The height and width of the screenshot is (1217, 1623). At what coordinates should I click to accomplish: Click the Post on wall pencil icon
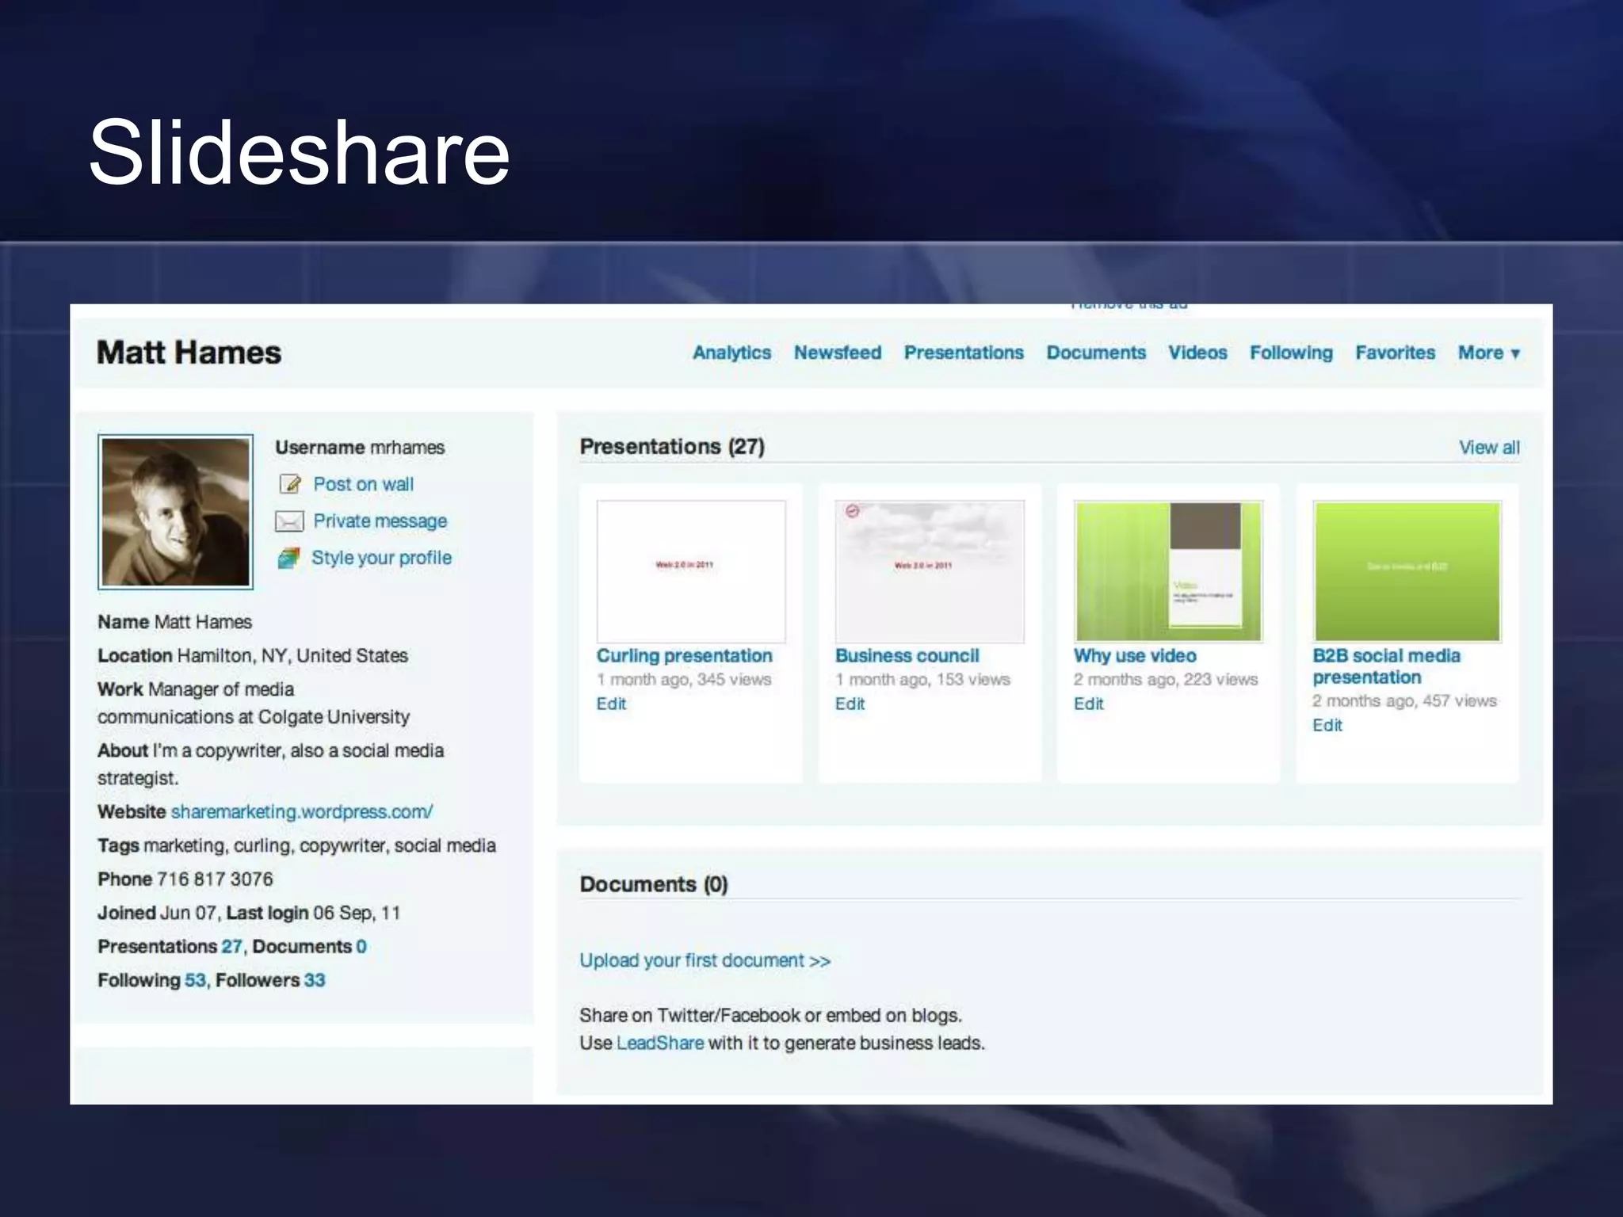coord(290,484)
